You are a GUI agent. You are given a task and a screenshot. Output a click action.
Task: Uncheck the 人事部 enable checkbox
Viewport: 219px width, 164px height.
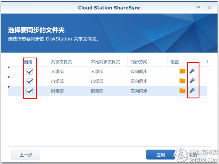point(30,72)
